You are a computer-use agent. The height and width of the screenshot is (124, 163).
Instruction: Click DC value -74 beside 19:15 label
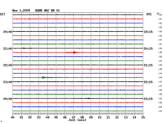160,32
